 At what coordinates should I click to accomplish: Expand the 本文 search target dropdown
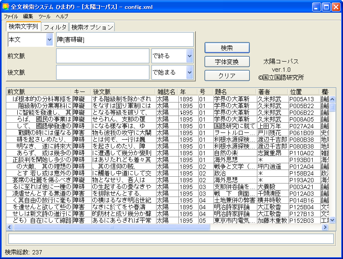pos(48,40)
